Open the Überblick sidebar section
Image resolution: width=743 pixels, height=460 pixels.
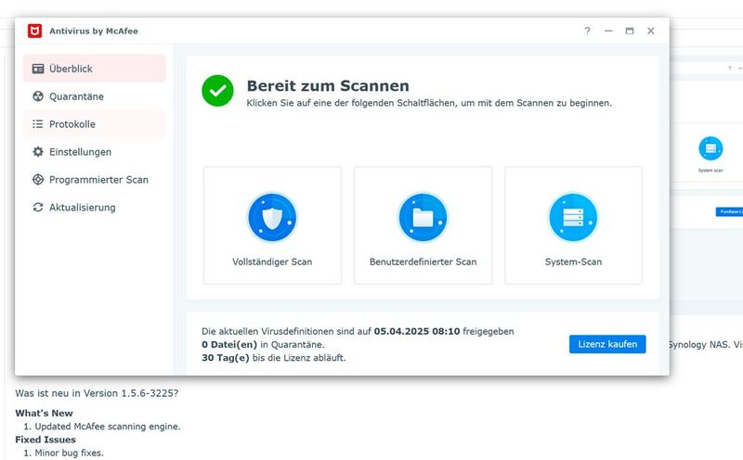(95, 69)
